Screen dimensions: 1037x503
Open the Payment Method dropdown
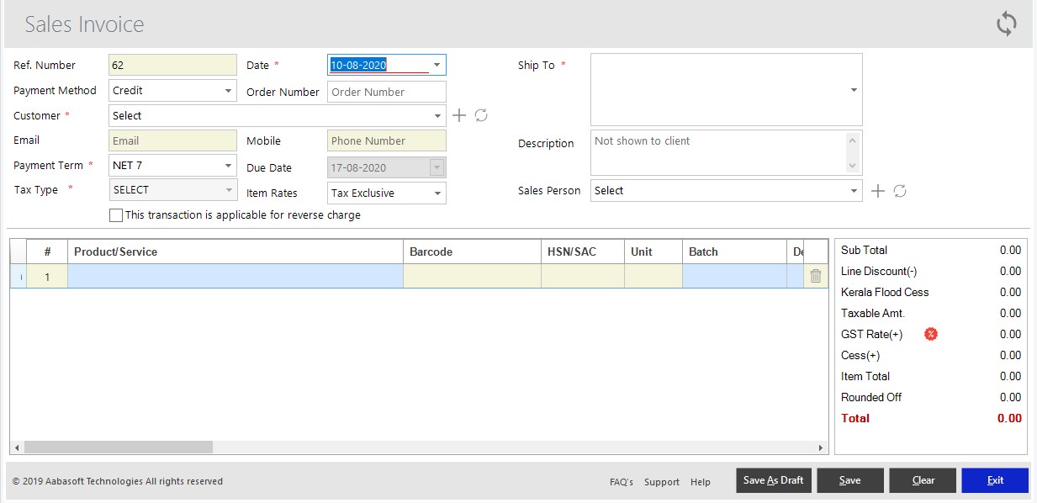point(228,90)
